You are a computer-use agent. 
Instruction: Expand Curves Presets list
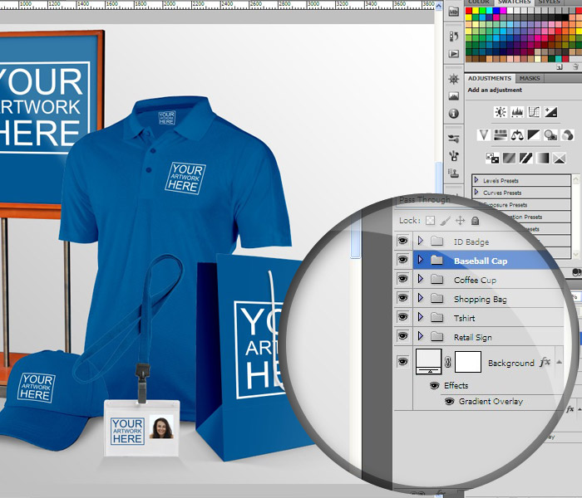click(x=476, y=193)
